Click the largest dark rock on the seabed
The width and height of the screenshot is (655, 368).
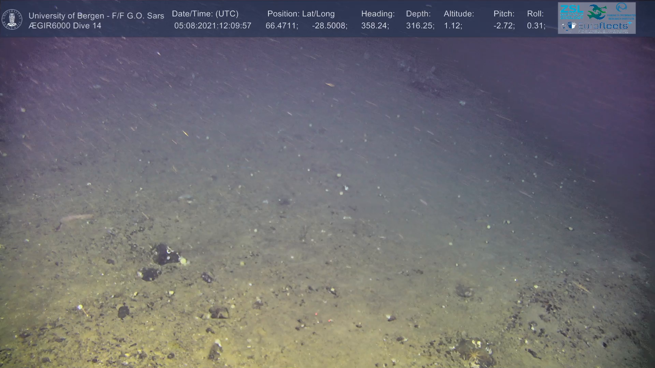165,255
